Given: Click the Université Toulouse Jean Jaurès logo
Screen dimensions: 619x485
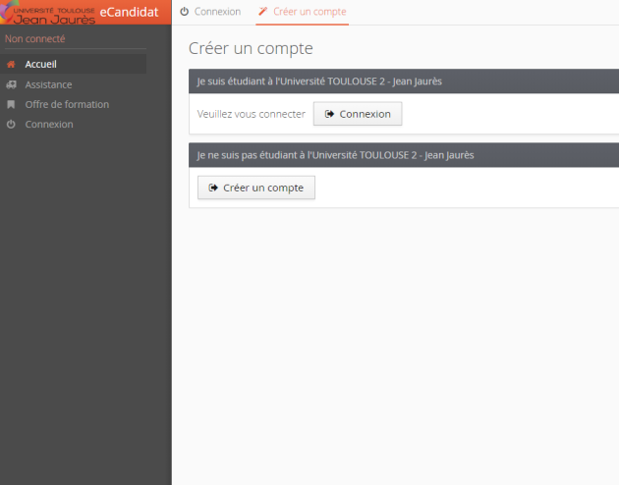Looking at the screenshot, I should pyautogui.click(x=49, y=13).
